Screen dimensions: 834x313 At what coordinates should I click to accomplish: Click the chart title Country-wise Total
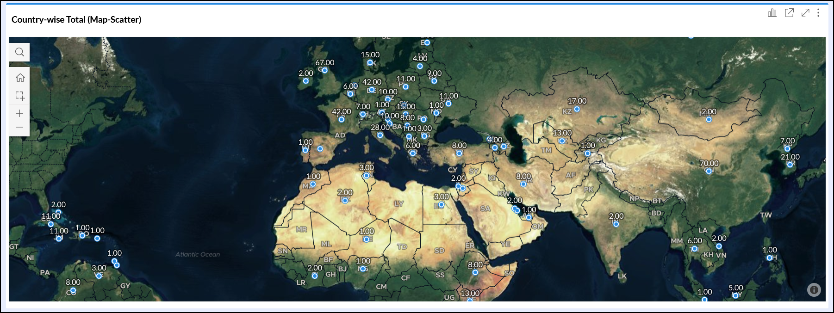point(76,19)
